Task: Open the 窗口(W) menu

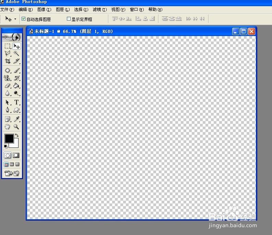Action: coord(137,10)
